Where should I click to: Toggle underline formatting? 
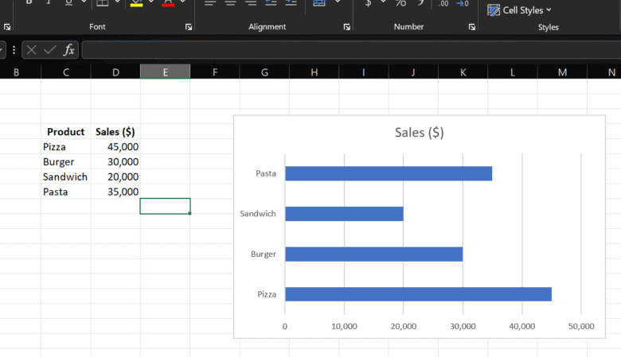pyautogui.click(x=68, y=2)
